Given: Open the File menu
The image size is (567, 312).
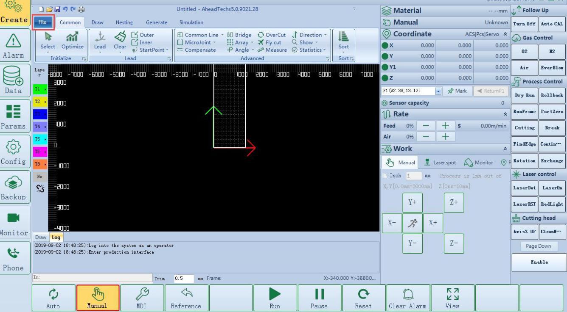Looking at the screenshot, I should (x=43, y=22).
